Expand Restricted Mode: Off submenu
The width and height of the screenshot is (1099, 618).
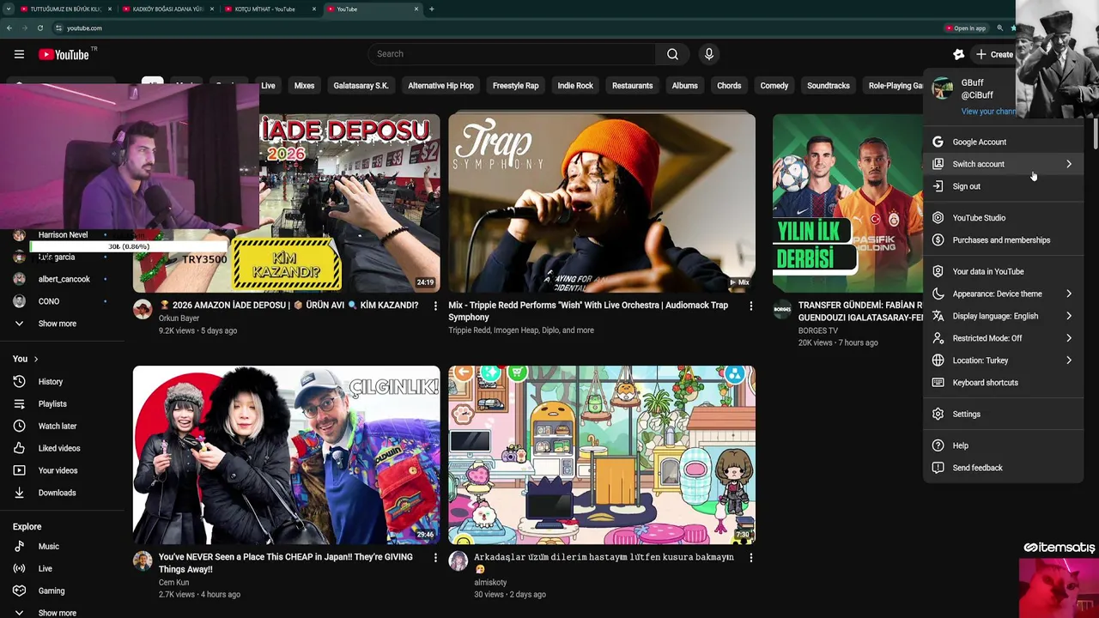[x=1003, y=338]
